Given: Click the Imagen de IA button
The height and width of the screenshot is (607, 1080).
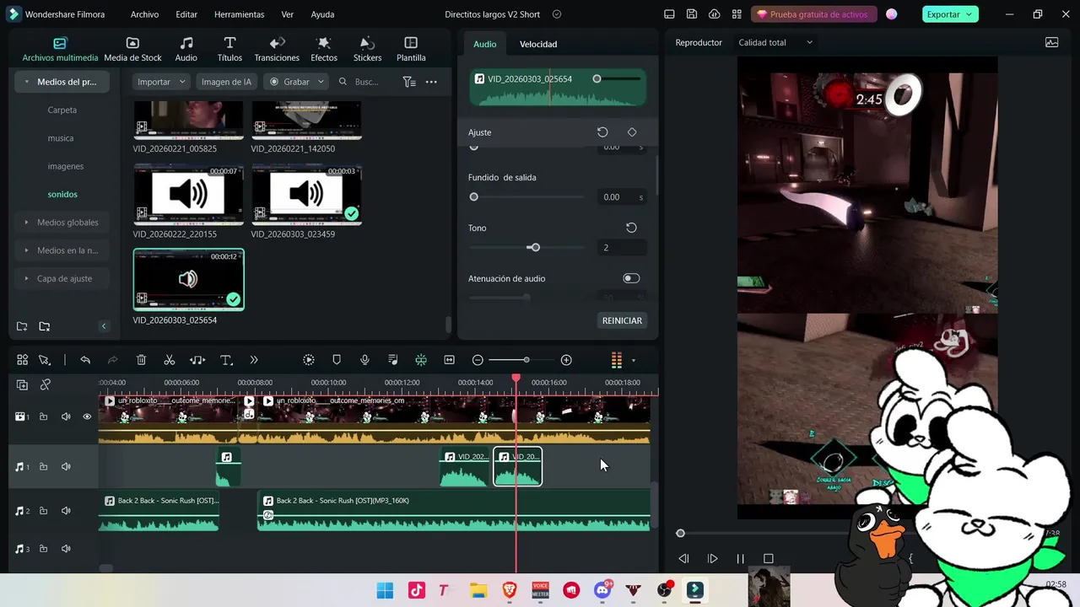Looking at the screenshot, I should pos(226,82).
